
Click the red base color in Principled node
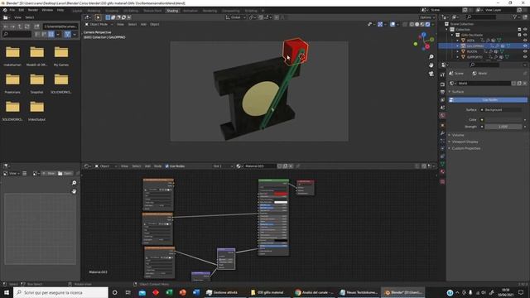coord(281,194)
